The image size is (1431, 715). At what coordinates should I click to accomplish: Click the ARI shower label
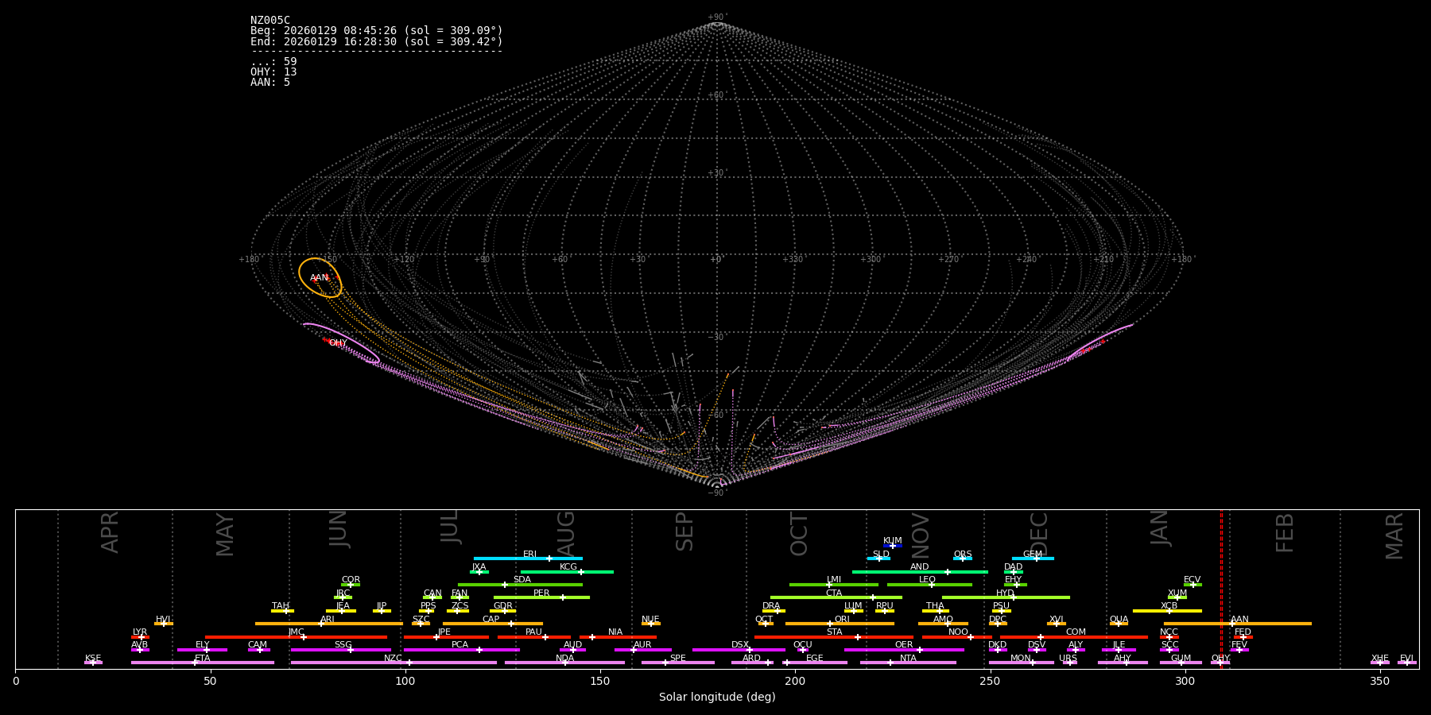click(x=328, y=620)
